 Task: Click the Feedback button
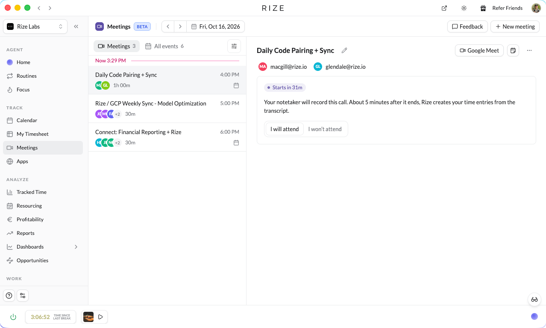point(467,26)
